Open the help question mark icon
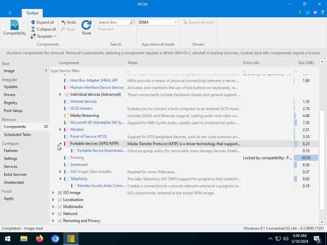The image size is (327, 245). pyautogui.click(x=323, y=13)
